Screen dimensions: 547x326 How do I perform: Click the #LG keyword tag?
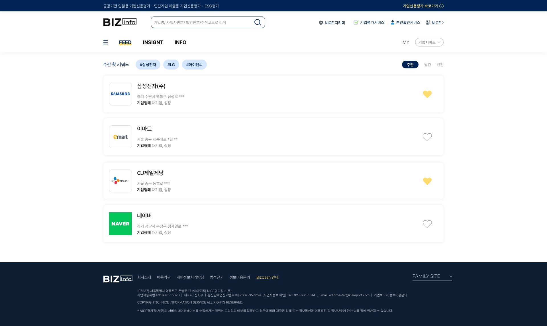(171, 65)
